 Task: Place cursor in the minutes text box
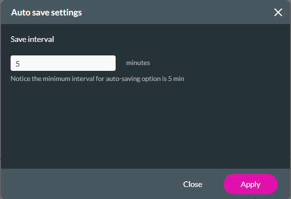click(x=63, y=63)
